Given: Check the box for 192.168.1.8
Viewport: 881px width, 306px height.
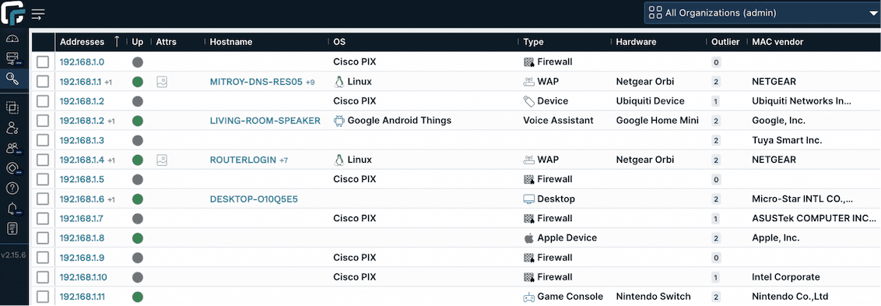Looking at the screenshot, I should coord(43,238).
